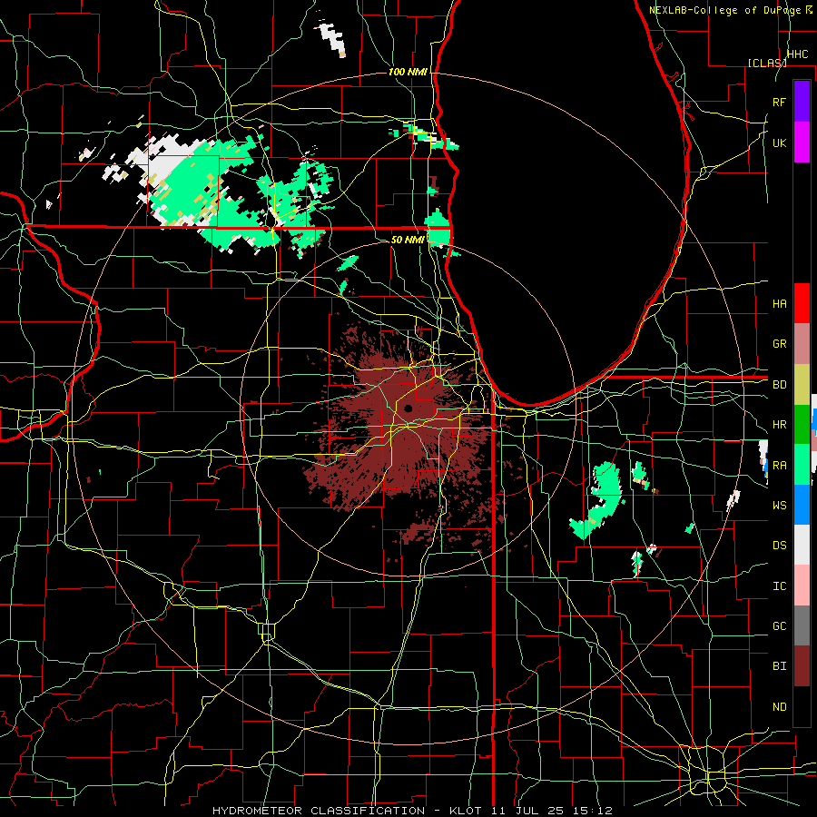Click the UK legend label
This screenshot has width=817, height=817.
tap(779, 143)
